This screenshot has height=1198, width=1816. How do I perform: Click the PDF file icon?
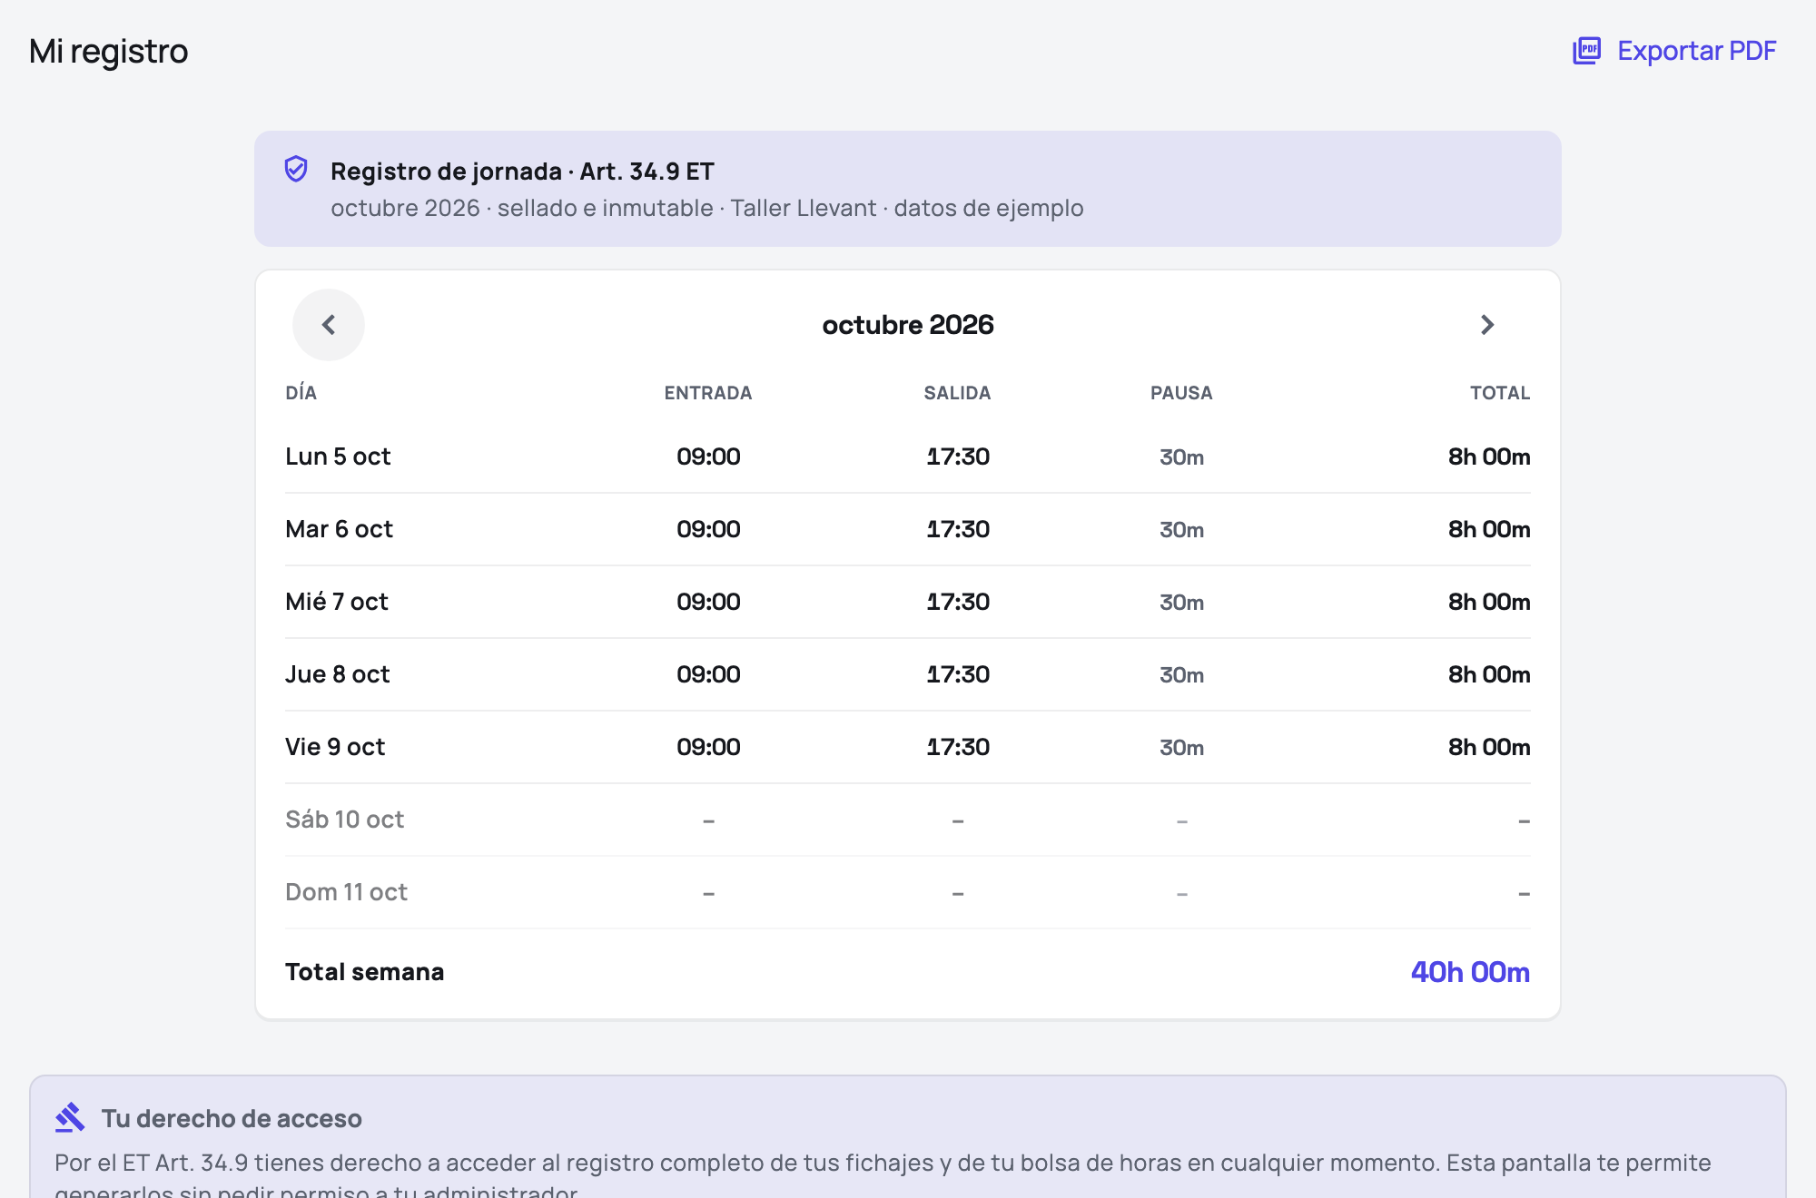pos(1586,51)
